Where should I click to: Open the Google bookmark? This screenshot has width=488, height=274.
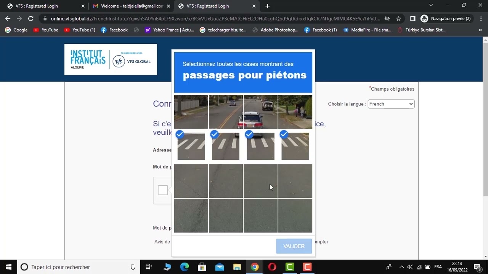[16, 30]
